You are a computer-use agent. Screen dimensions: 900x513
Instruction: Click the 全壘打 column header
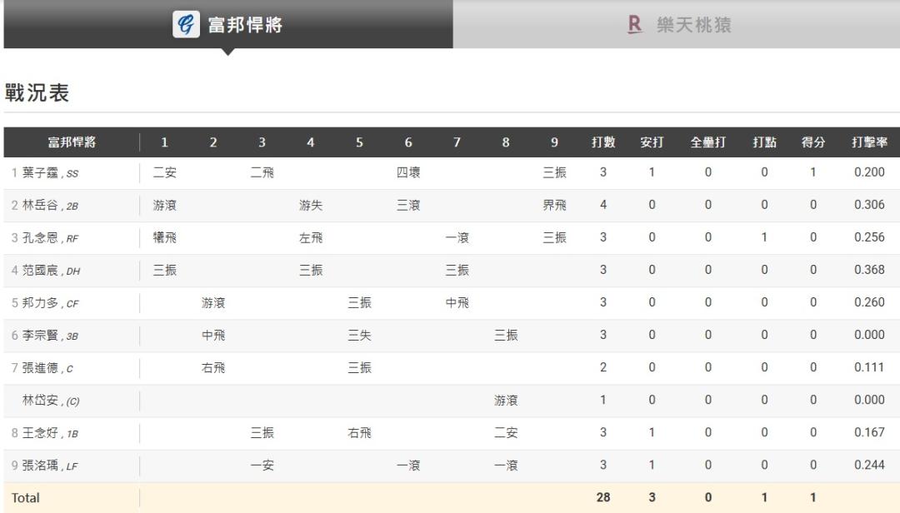pos(708,142)
